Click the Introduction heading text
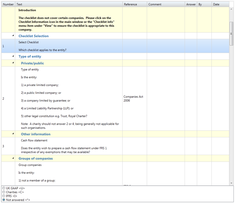Image resolution: width=235 pixels, height=203 pixels. pos(27,10)
